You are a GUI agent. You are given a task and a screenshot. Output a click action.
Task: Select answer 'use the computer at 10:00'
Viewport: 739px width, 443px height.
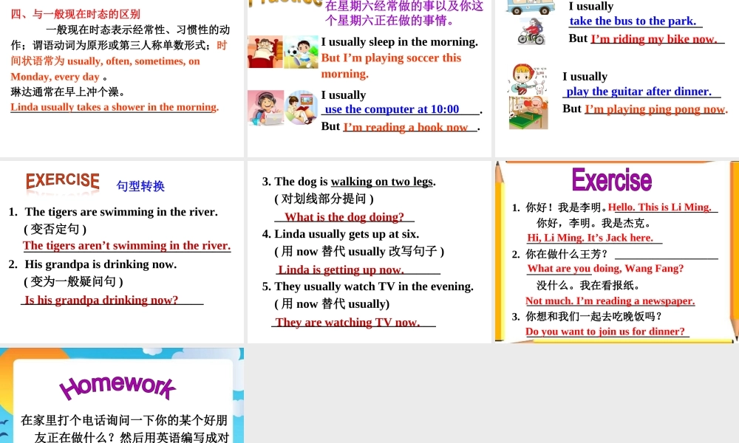click(392, 109)
